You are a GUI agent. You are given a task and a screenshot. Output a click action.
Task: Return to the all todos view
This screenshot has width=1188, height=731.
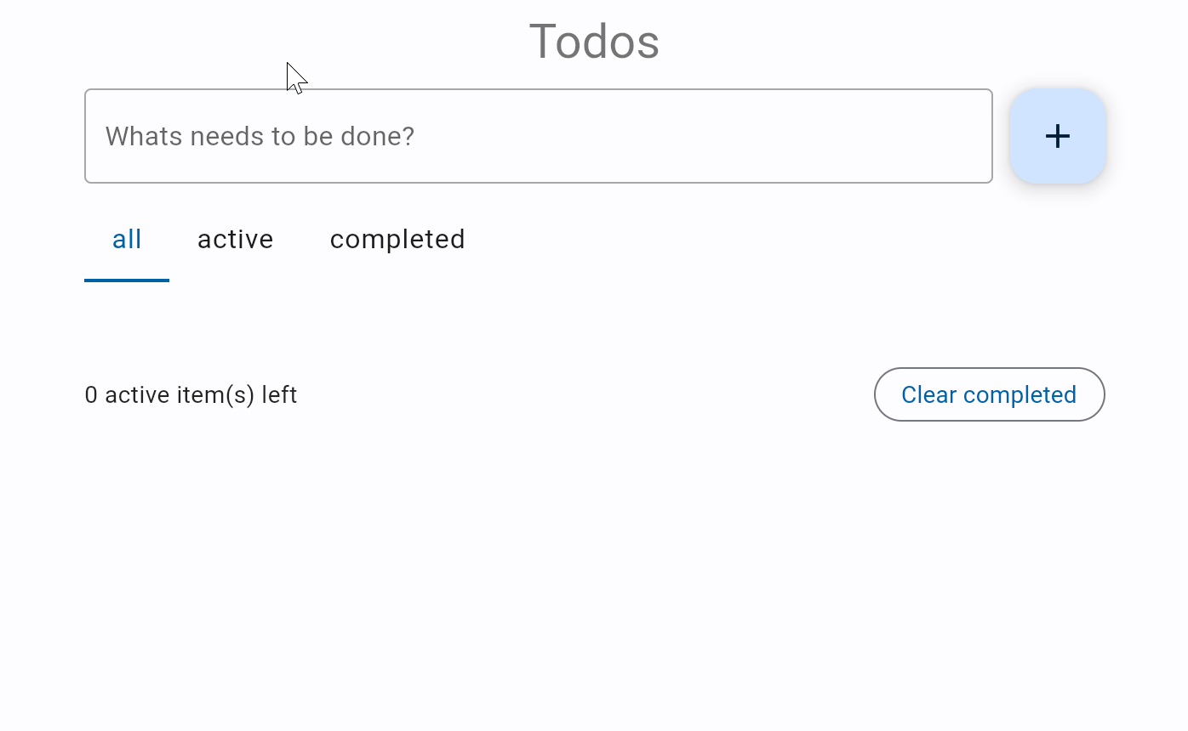pyautogui.click(x=126, y=239)
